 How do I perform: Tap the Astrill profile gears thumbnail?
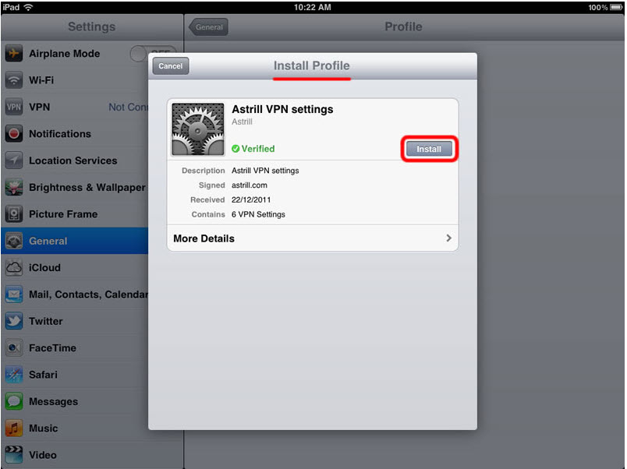[198, 129]
